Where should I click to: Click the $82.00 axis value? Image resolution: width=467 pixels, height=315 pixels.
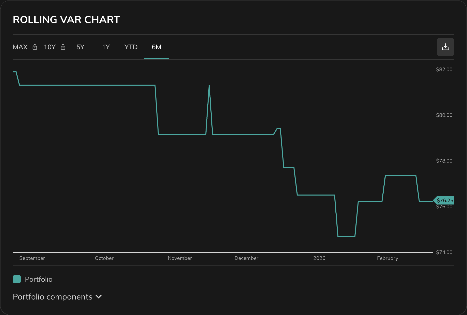coord(444,69)
